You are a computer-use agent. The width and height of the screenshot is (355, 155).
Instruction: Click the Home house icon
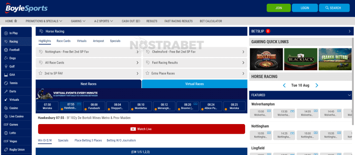[15, 21]
